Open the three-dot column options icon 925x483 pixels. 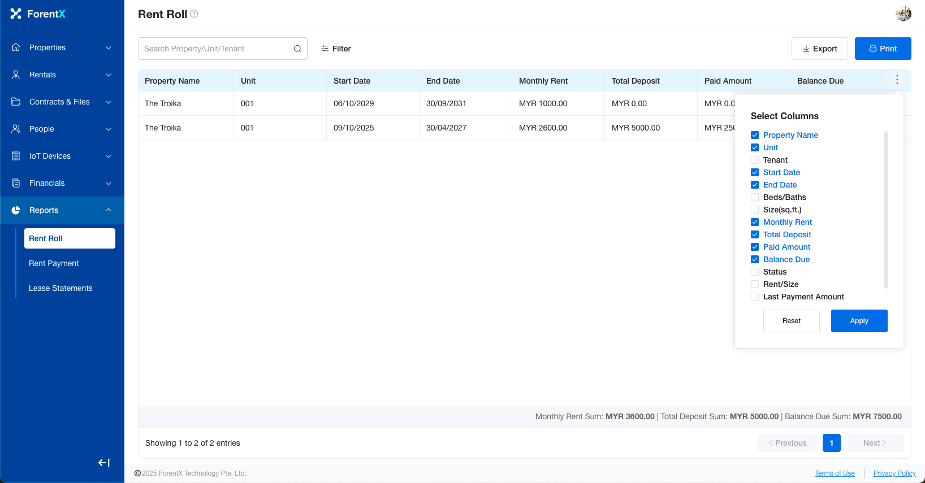(897, 80)
